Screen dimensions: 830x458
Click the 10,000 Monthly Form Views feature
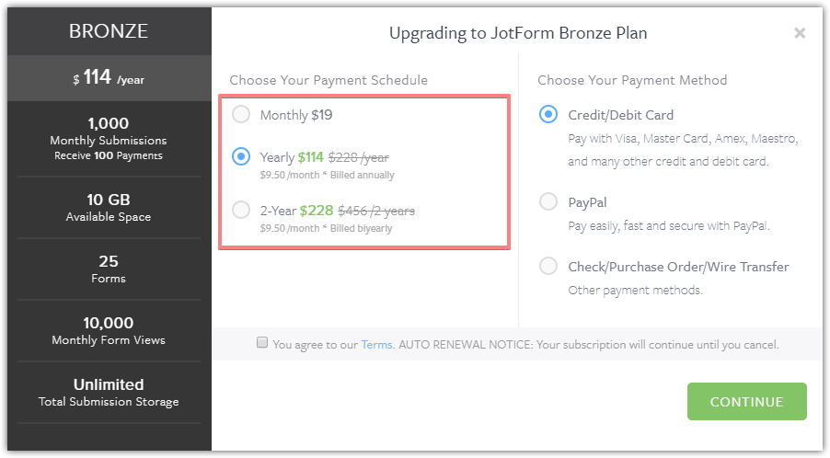(x=109, y=330)
